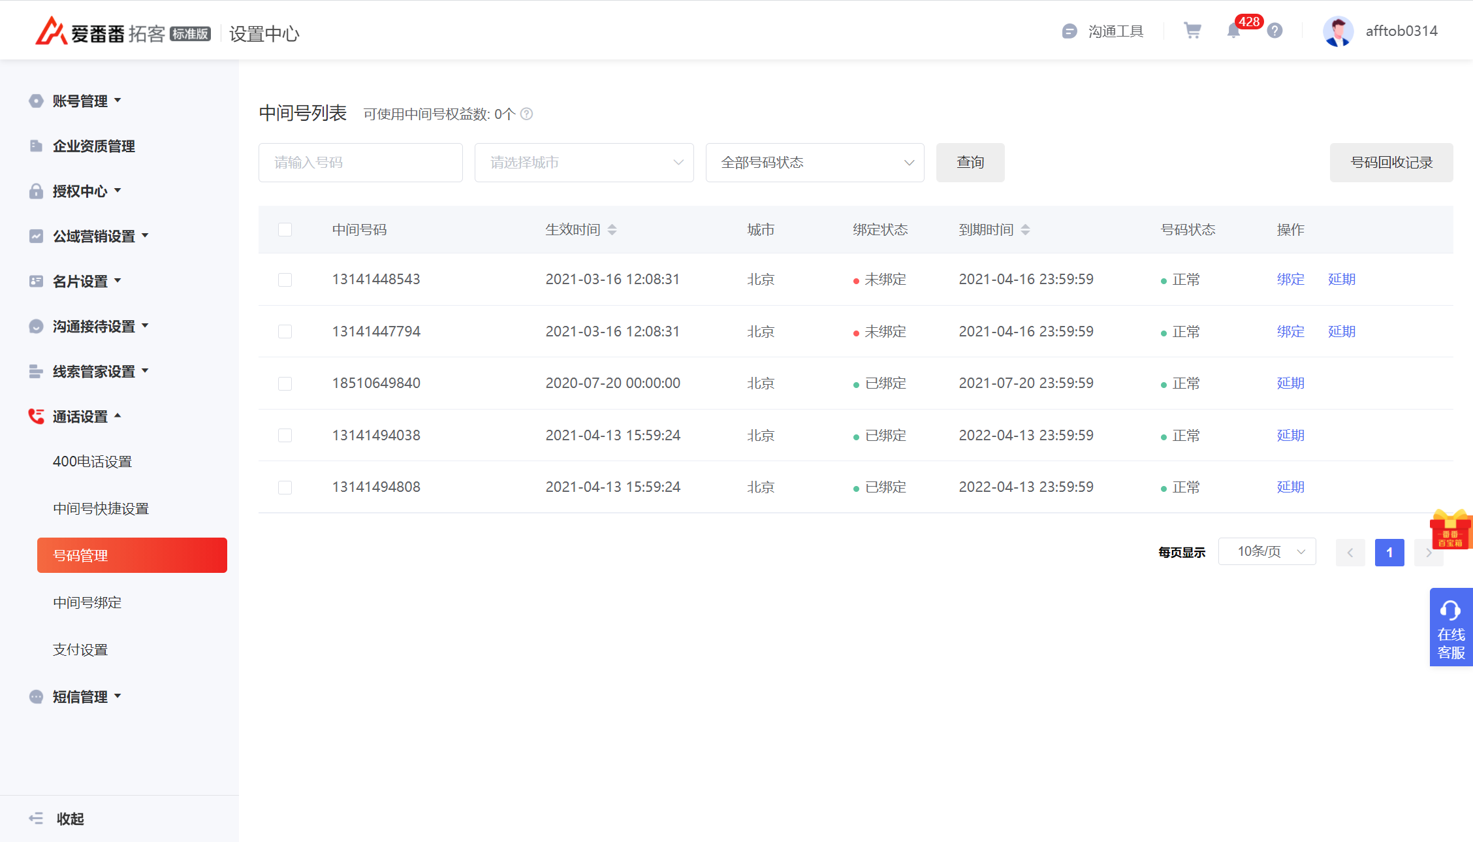The image size is (1473, 842).
Task: Open the 番番百宝箱 gift box icon
Action: tap(1451, 530)
